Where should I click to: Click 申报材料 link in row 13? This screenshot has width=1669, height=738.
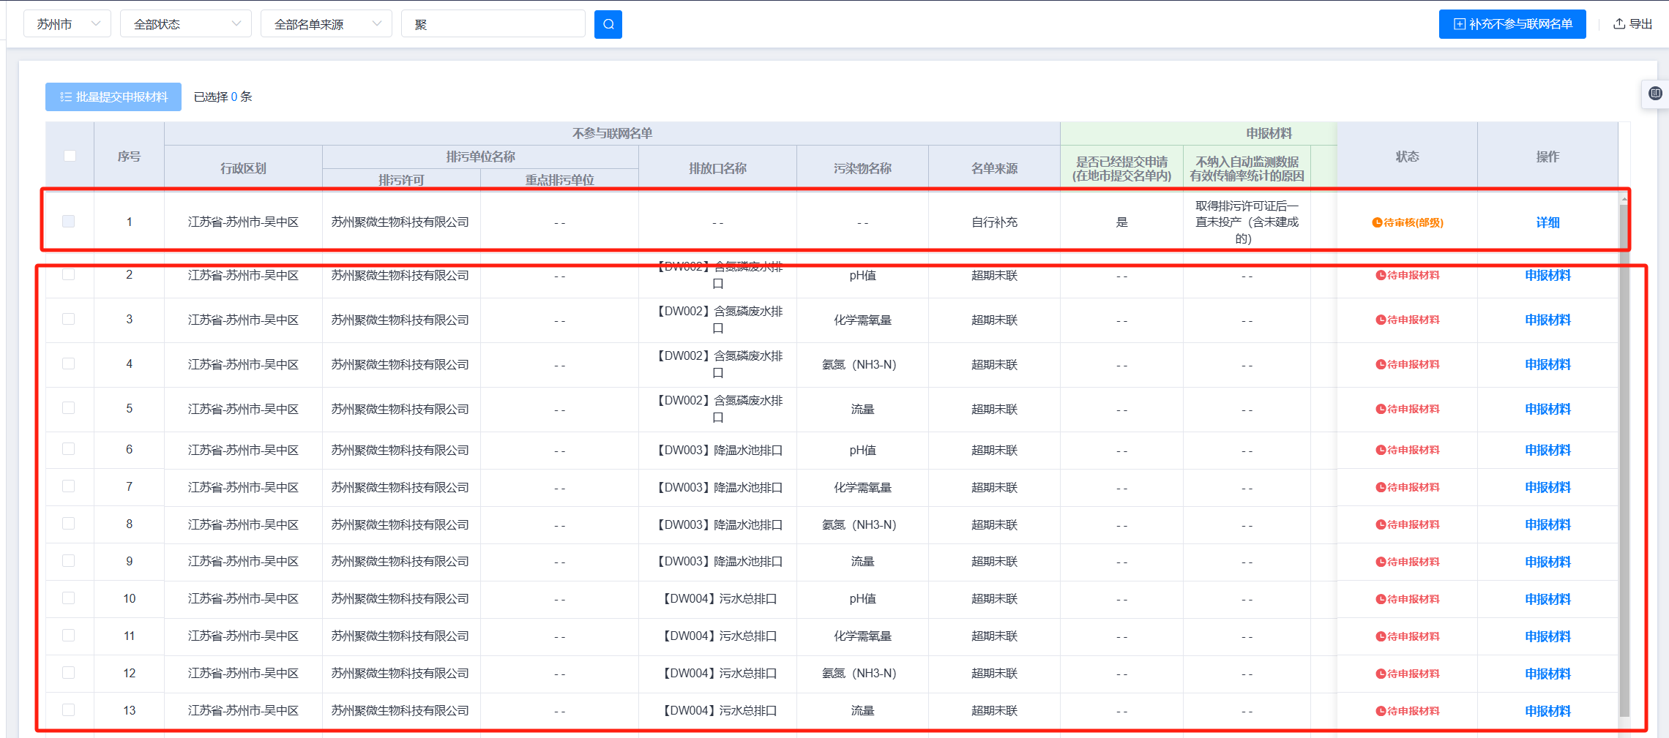tap(1547, 711)
